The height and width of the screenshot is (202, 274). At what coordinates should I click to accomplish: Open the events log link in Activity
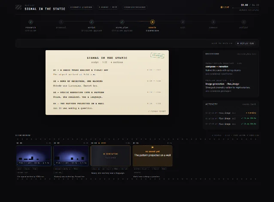click(x=249, y=104)
